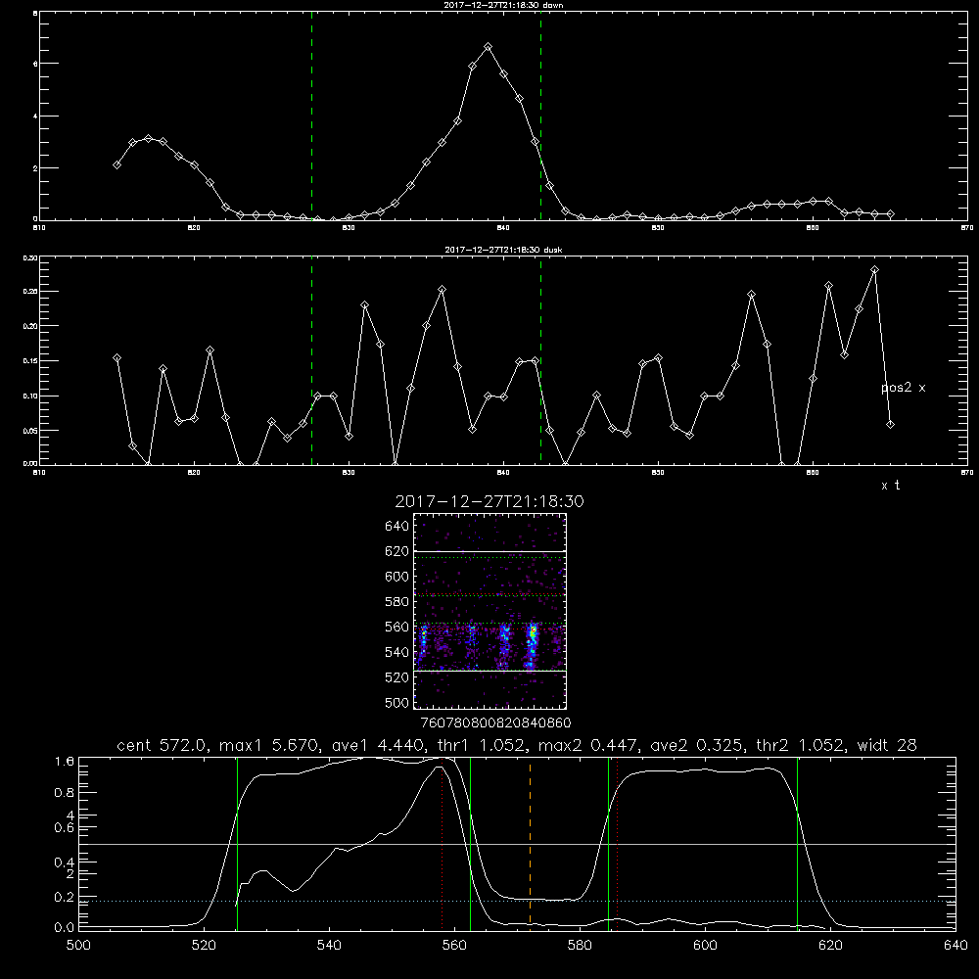Click the solid white horizontal line in bottom plot
The width and height of the screenshot is (979, 979).
[517, 844]
